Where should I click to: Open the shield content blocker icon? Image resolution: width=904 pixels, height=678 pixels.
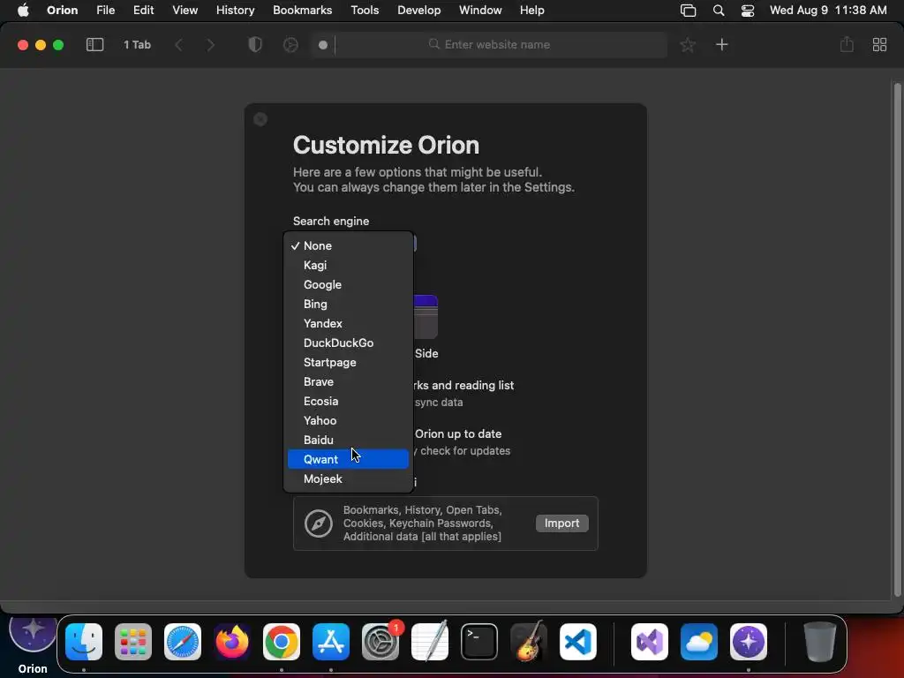[255, 44]
